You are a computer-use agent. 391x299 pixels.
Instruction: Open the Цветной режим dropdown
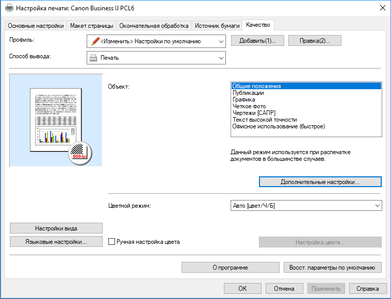tap(306, 206)
